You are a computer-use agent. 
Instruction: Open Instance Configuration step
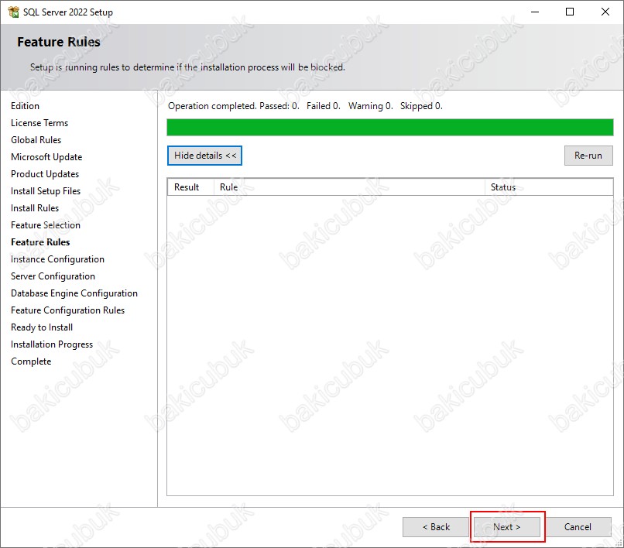(x=57, y=259)
